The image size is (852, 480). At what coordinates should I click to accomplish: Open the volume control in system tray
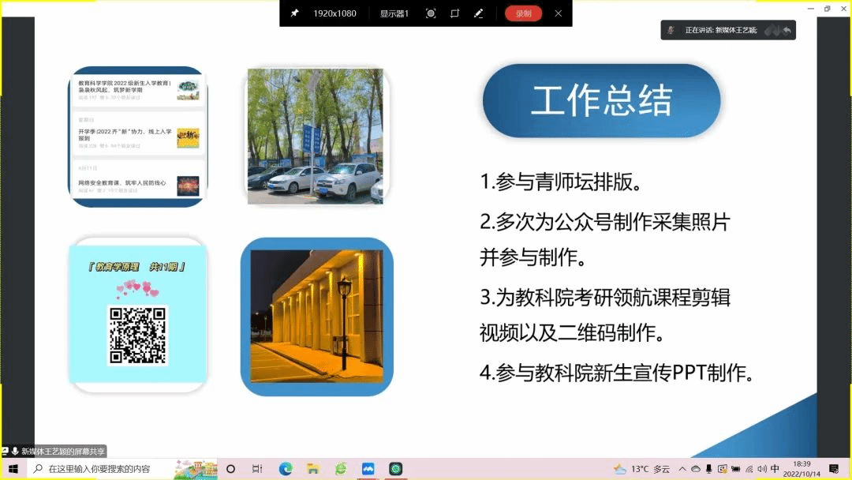coord(762,469)
